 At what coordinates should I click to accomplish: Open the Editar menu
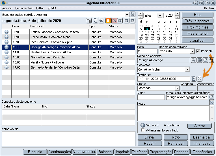[x=40, y=8]
